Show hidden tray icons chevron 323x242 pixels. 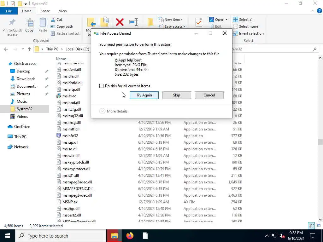click(267, 236)
